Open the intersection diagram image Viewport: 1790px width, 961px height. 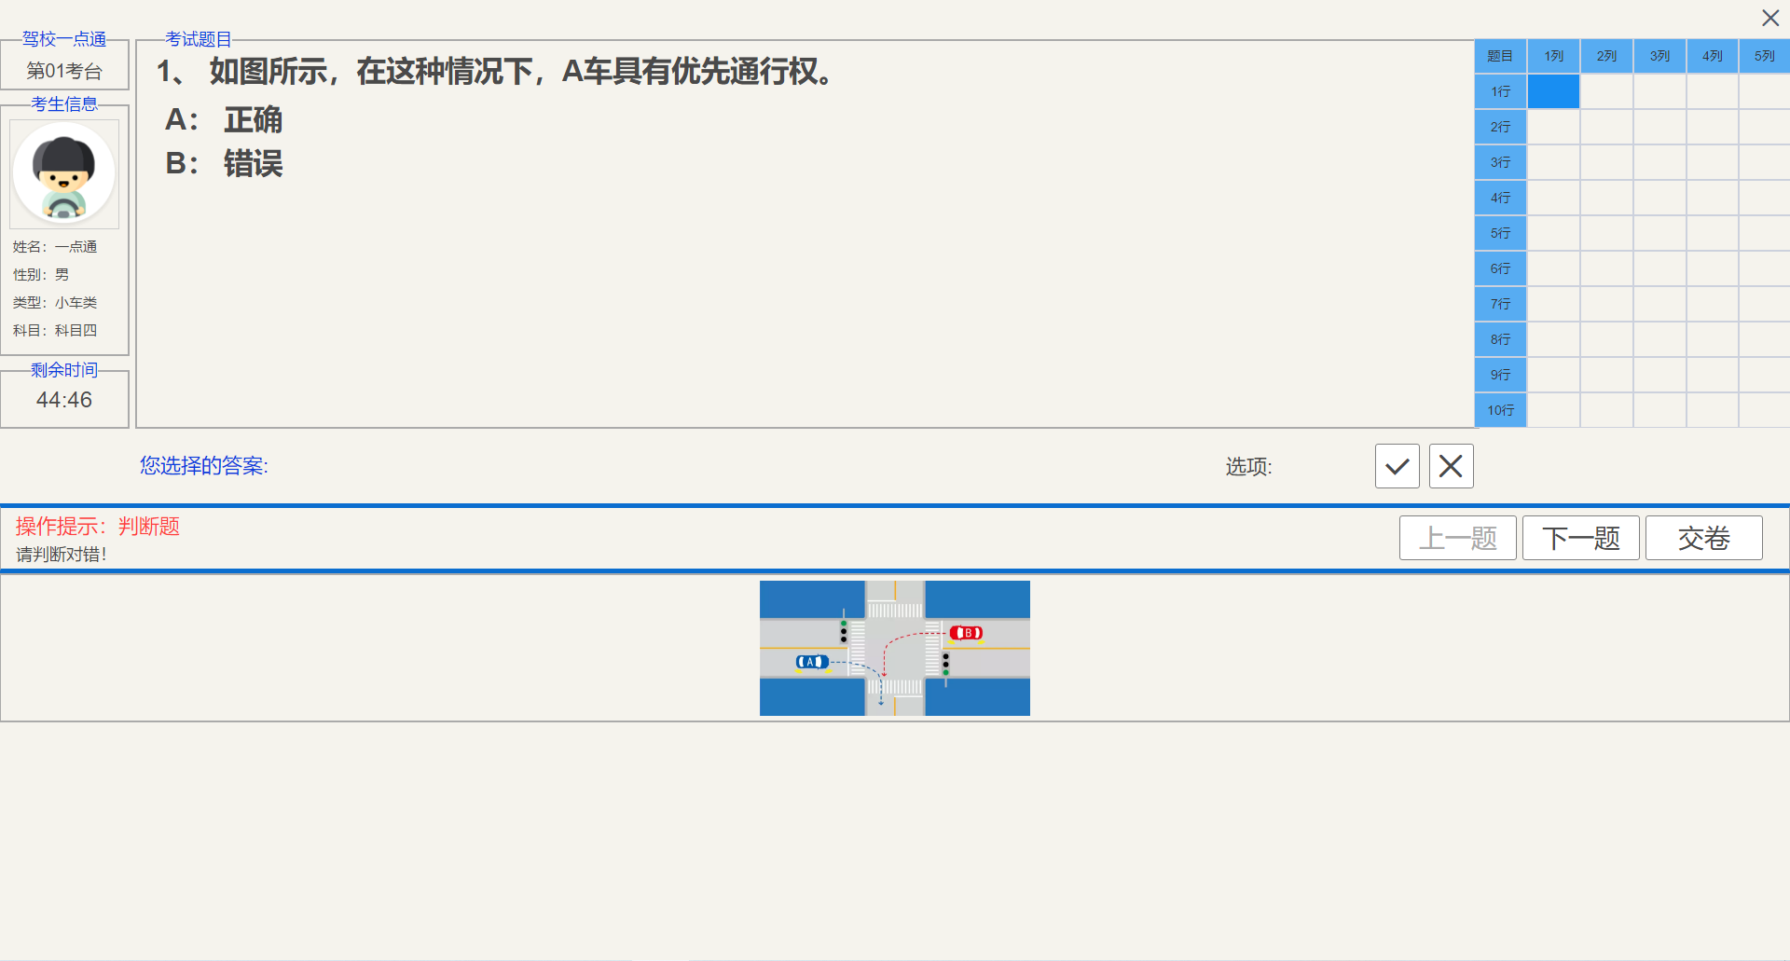pyautogui.click(x=895, y=648)
